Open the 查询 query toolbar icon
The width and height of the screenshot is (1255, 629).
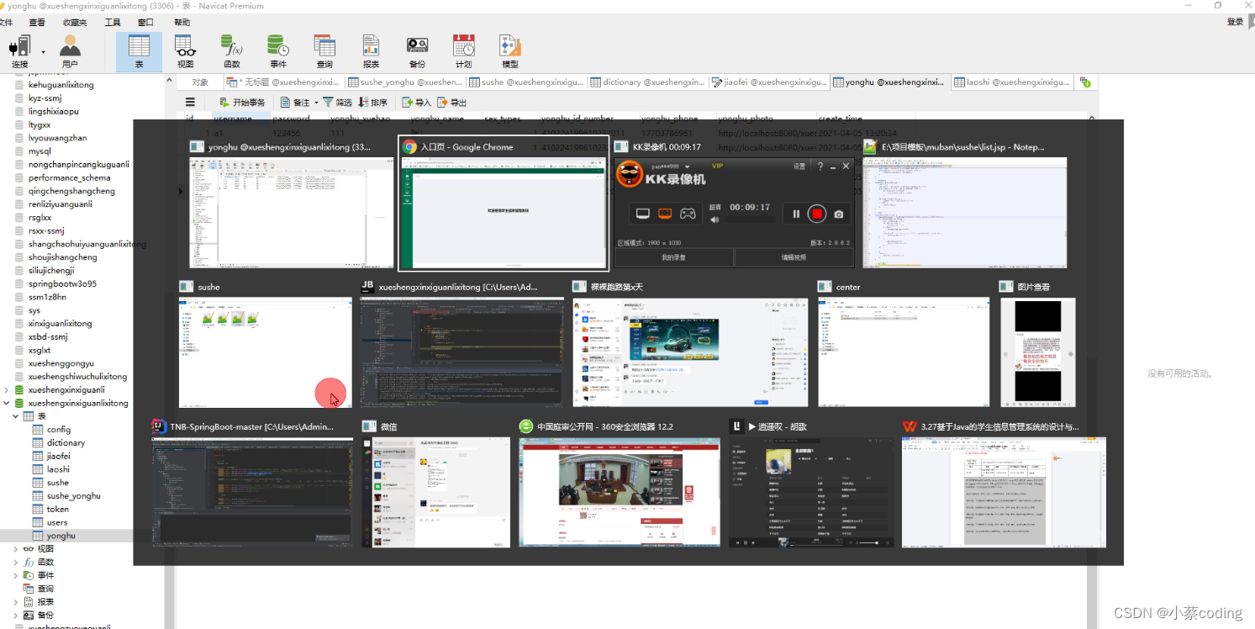324,51
